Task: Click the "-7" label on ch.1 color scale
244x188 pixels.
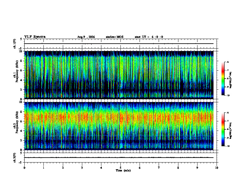Action: [x=227, y=70]
